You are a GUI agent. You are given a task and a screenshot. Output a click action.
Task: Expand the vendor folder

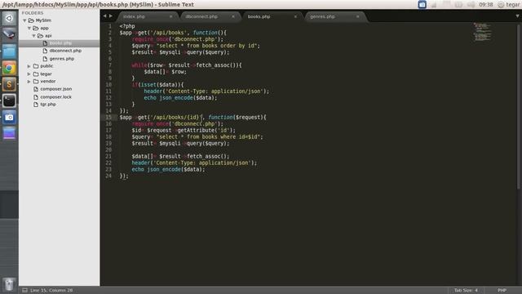click(x=29, y=82)
